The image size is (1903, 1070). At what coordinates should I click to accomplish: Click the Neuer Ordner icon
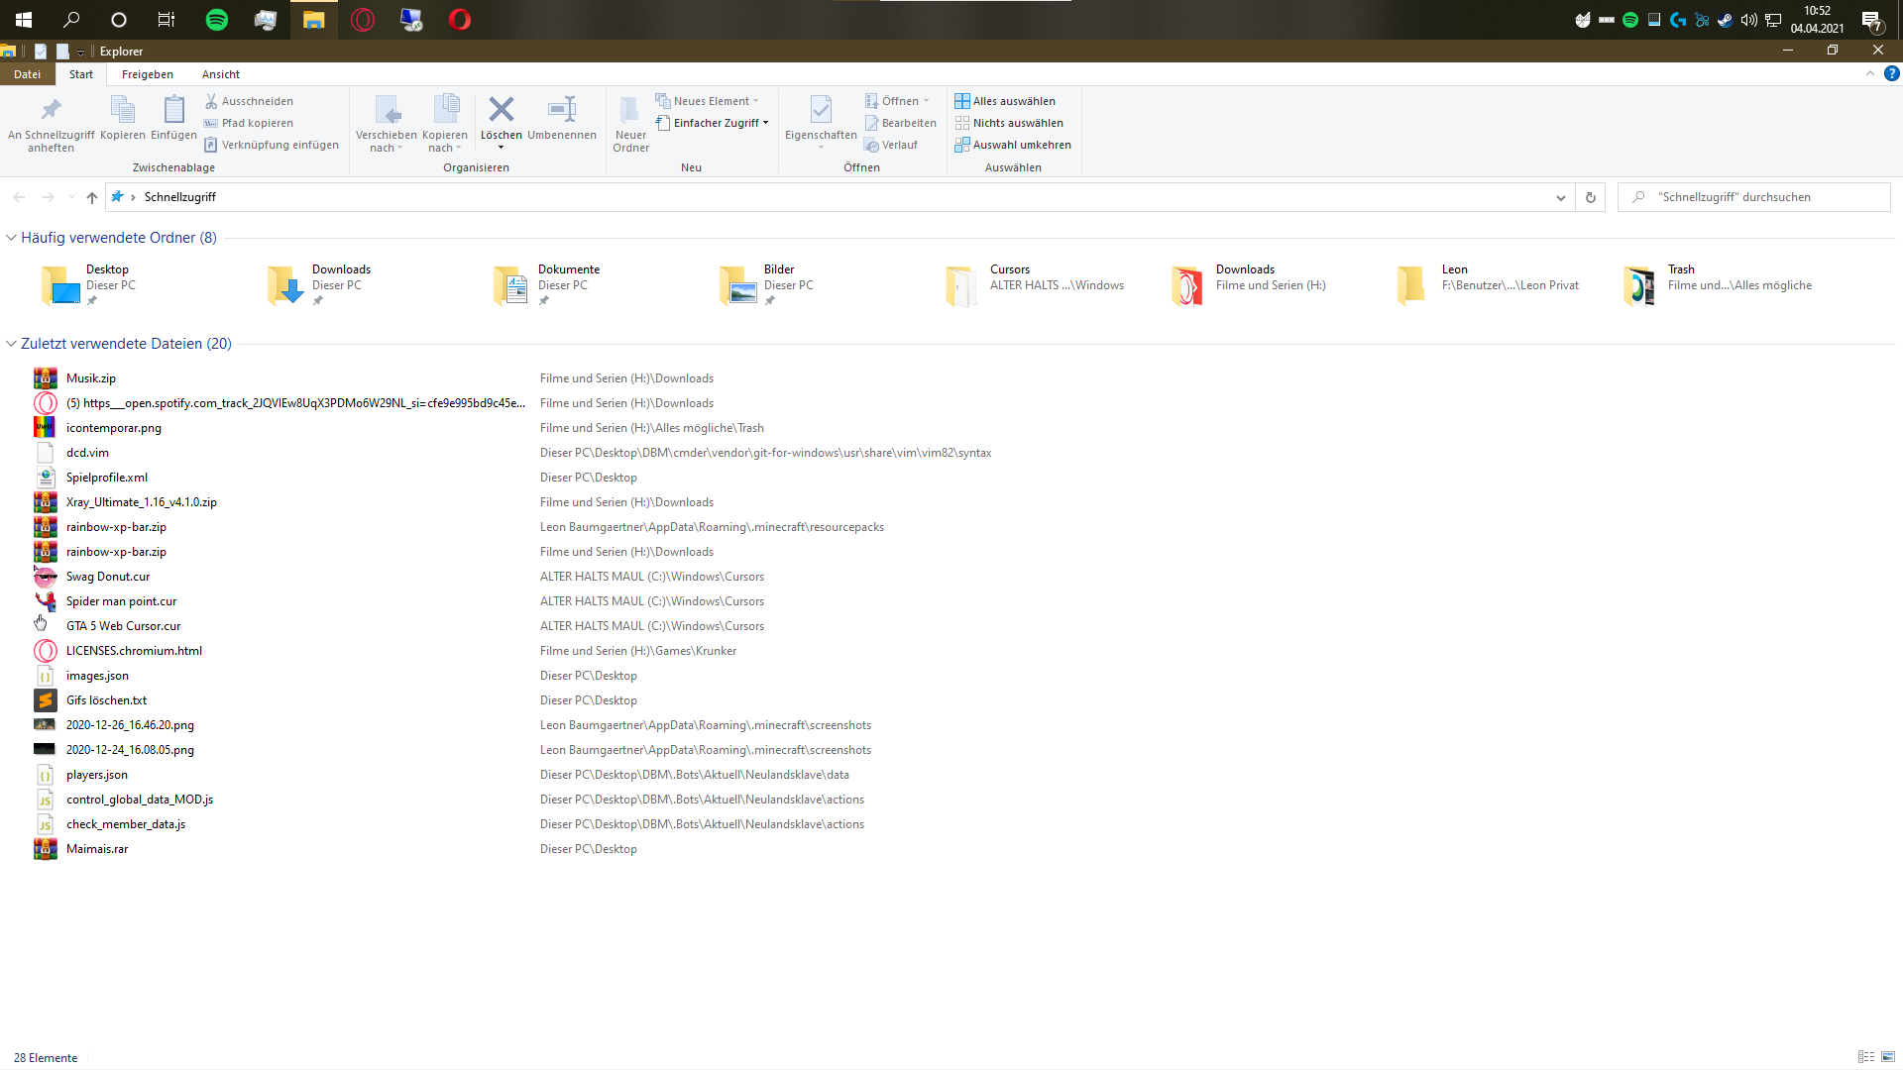coord(629,111)
